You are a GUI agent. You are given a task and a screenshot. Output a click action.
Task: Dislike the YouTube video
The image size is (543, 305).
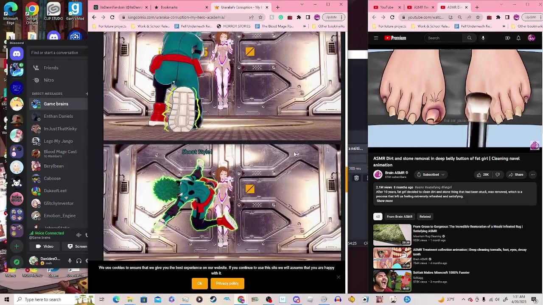coord(498,175)
